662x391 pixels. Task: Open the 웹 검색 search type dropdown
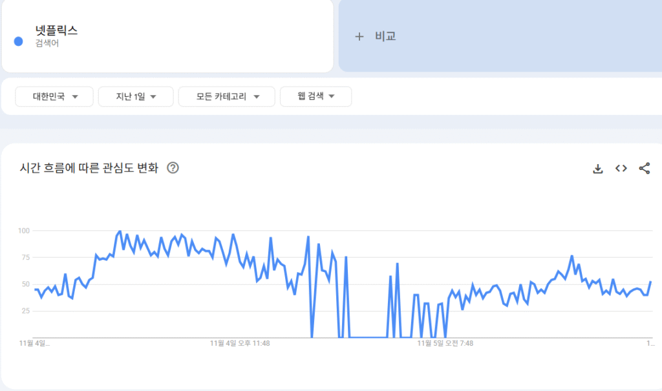[x=316, y=96]
